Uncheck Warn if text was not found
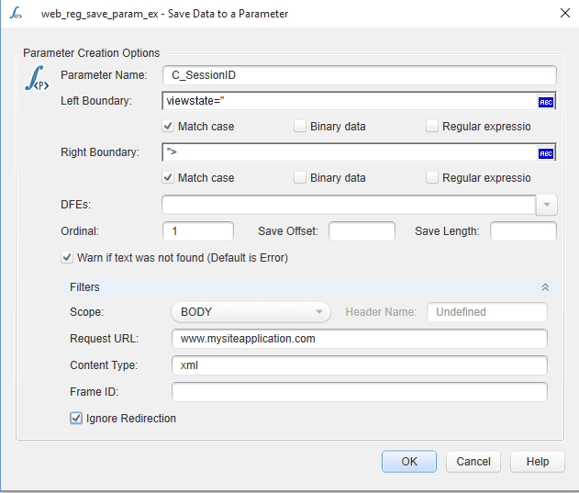 67,258
